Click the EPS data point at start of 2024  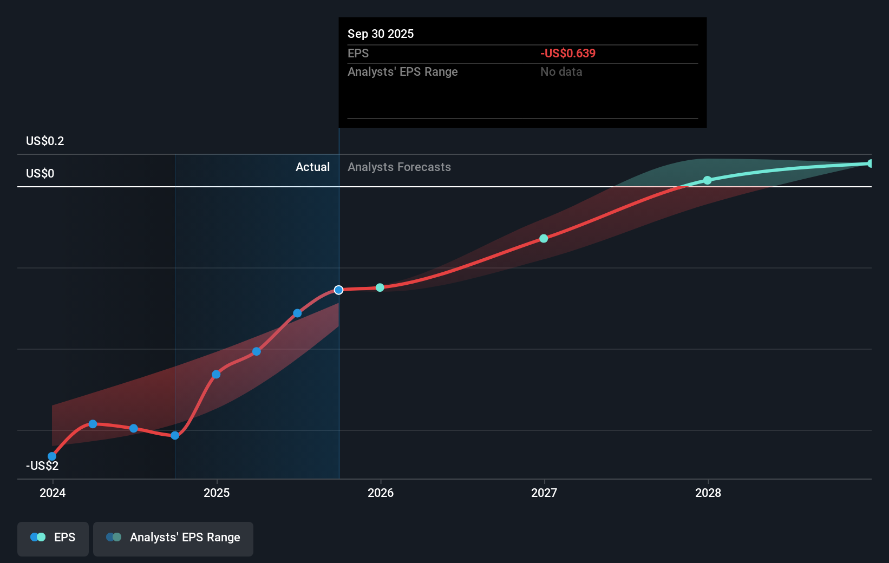click(52, 456)
